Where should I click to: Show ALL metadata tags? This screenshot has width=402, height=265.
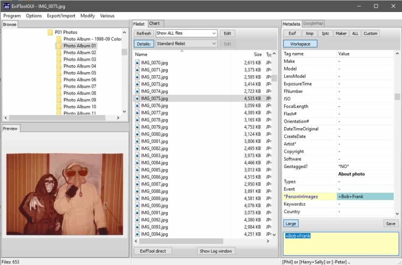355,33
